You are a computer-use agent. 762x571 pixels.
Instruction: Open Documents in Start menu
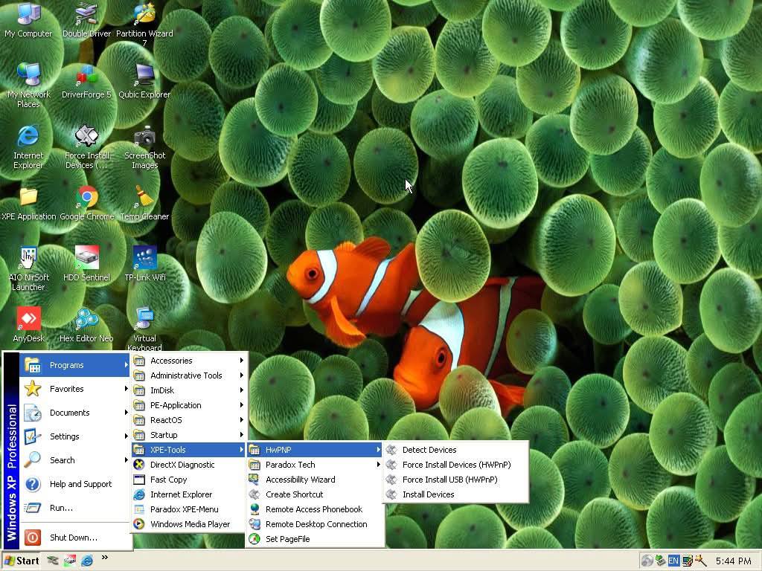75,413
